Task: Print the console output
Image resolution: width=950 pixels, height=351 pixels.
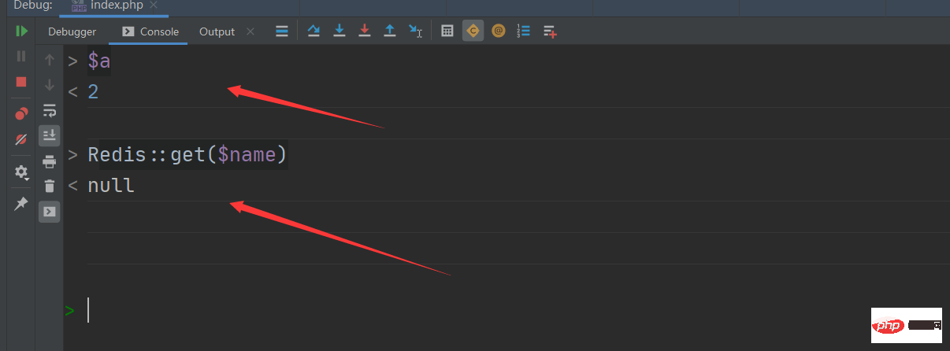Action: [x=50, y=161]
